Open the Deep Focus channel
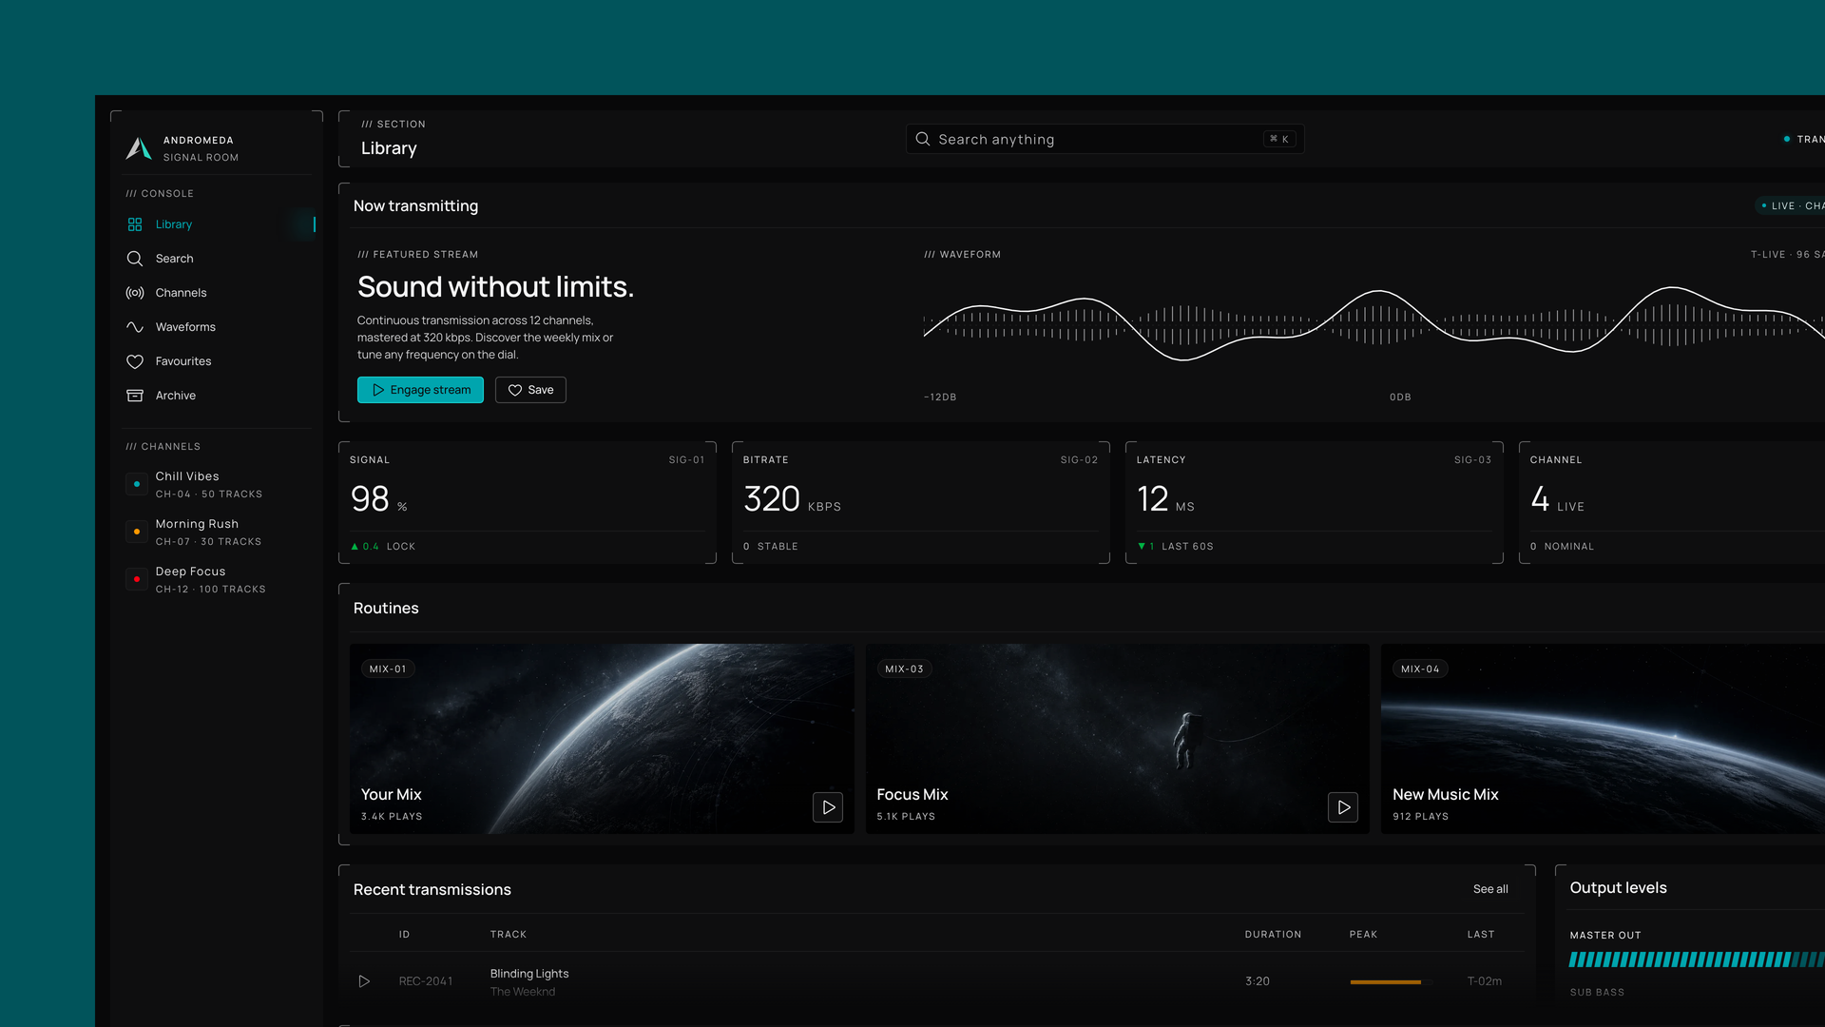The image size is (1825, 1027). [219, 579]
